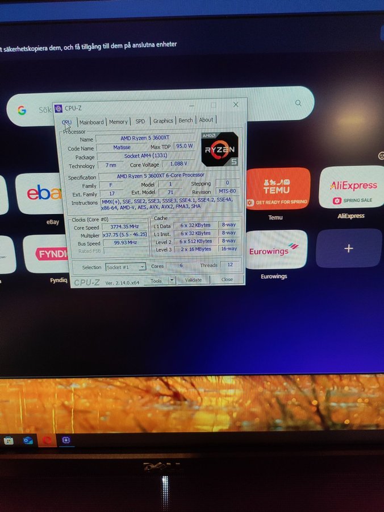Click the Multiplier value 'x37.75 (5.5 - 46.25)'

click(x=125, y=234)
